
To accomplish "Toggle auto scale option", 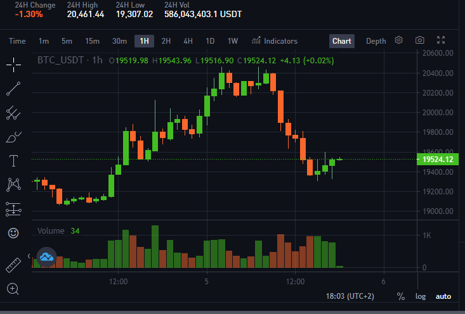I will click(x=443, y=296).
